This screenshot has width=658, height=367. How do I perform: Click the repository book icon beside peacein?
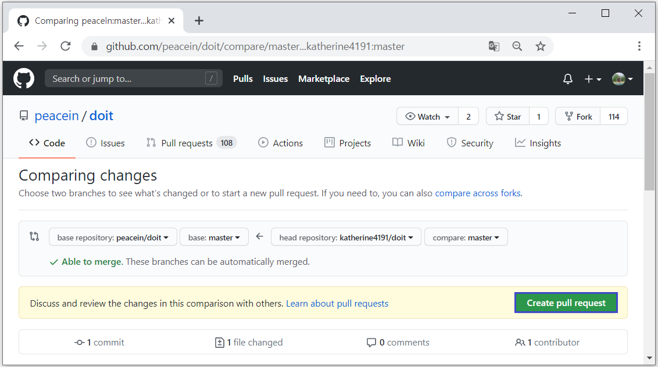pos(23,116)
